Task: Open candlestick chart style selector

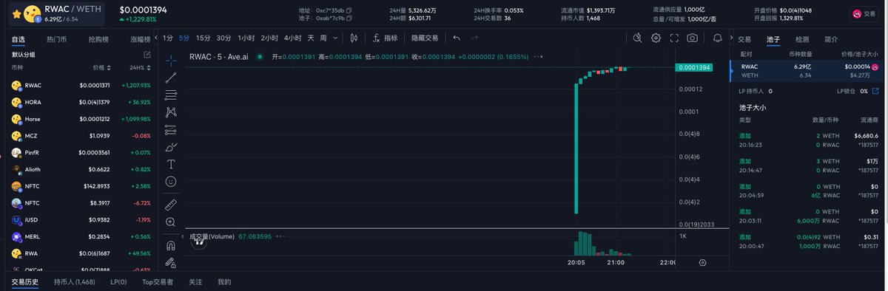Action: pyautogui.click(x=354, y=38)
